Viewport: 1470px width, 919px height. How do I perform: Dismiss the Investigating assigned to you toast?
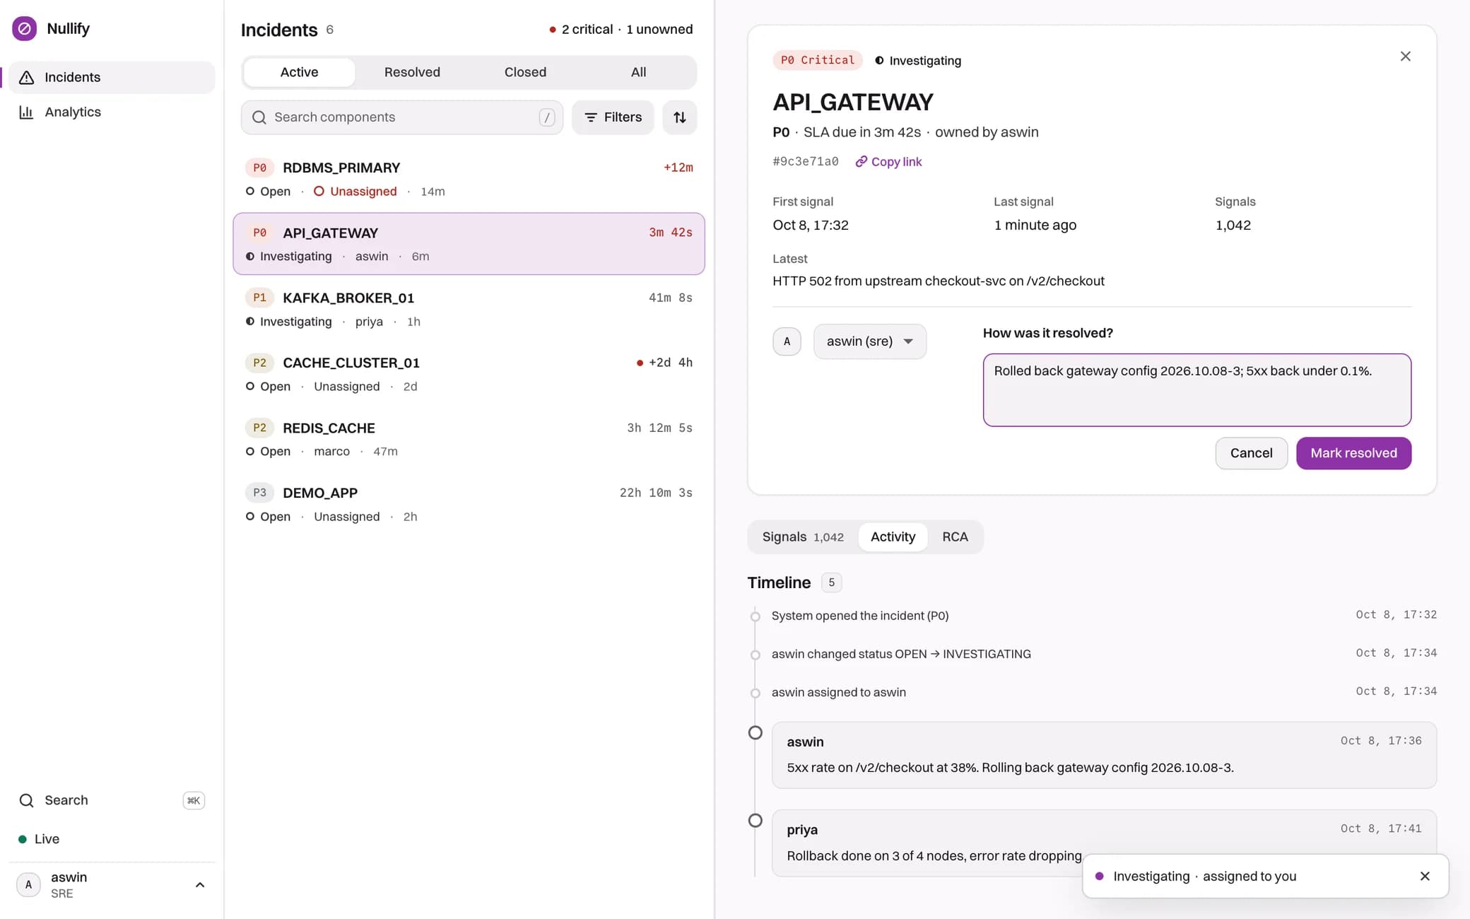(1425, 877)
